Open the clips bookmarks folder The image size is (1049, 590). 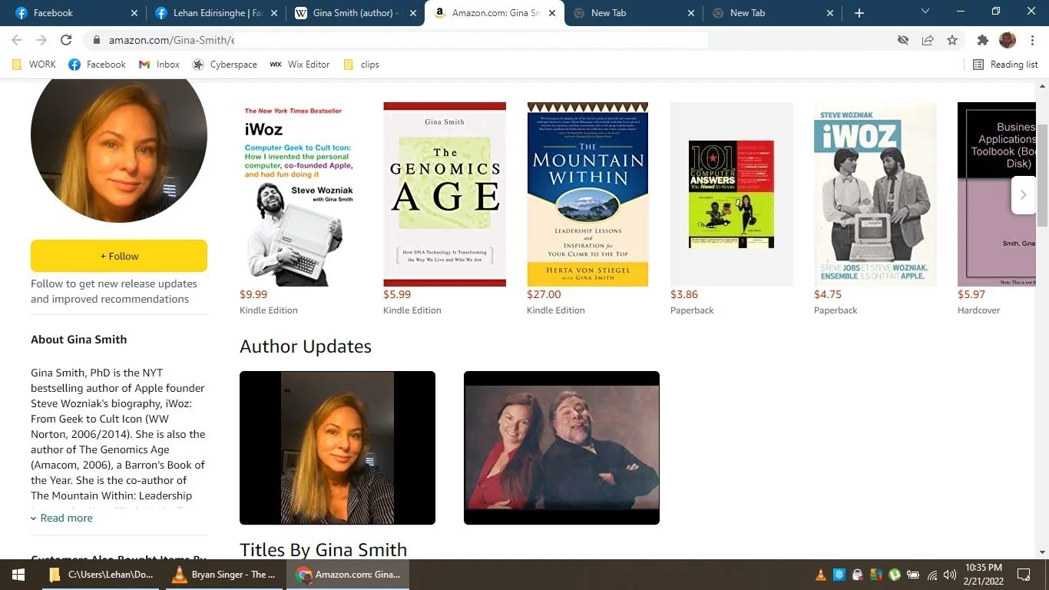(x=361, y=65)
